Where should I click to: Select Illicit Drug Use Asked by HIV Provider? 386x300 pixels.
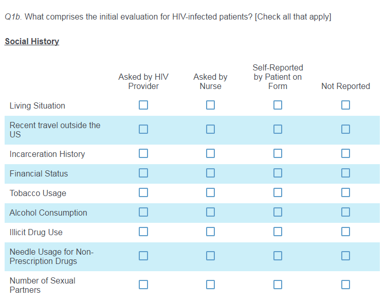pyautogui.click(x=143, y=232)
